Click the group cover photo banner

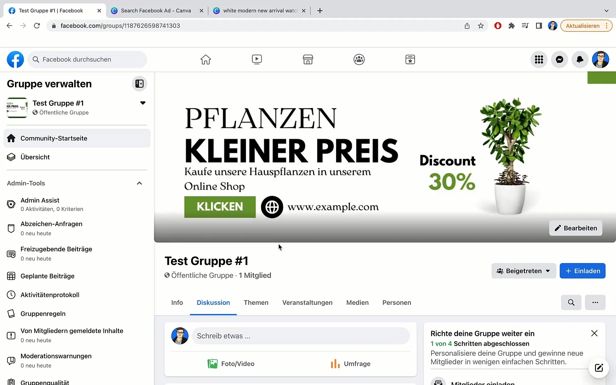point(385,157)
